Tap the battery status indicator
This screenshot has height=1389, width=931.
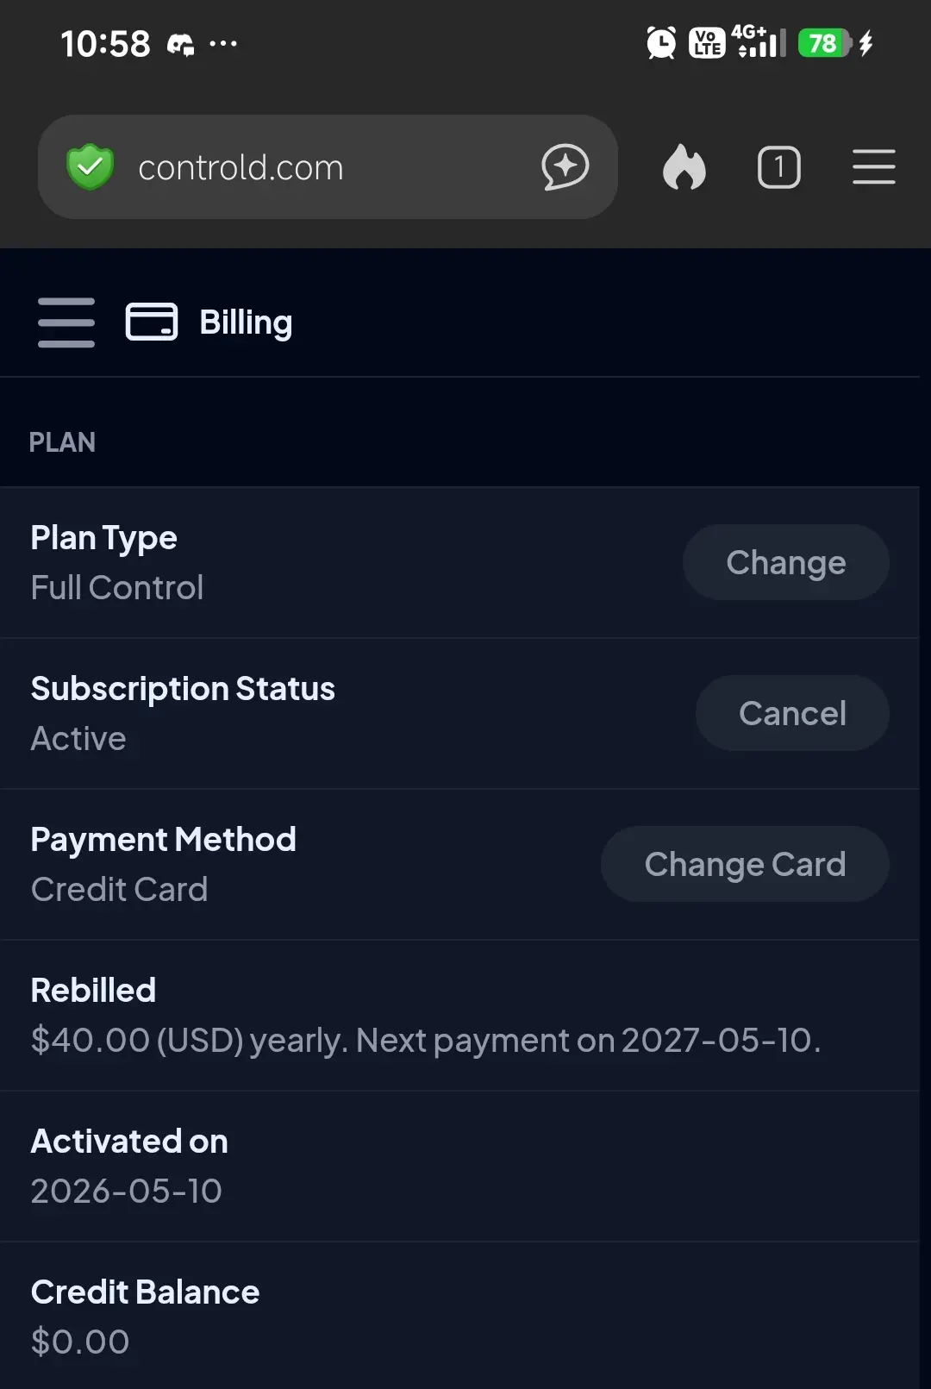[825, 43]
